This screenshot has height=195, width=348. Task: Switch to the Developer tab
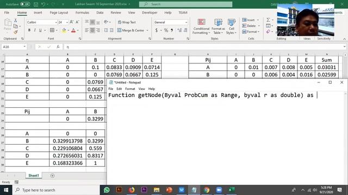click(150, 12)
